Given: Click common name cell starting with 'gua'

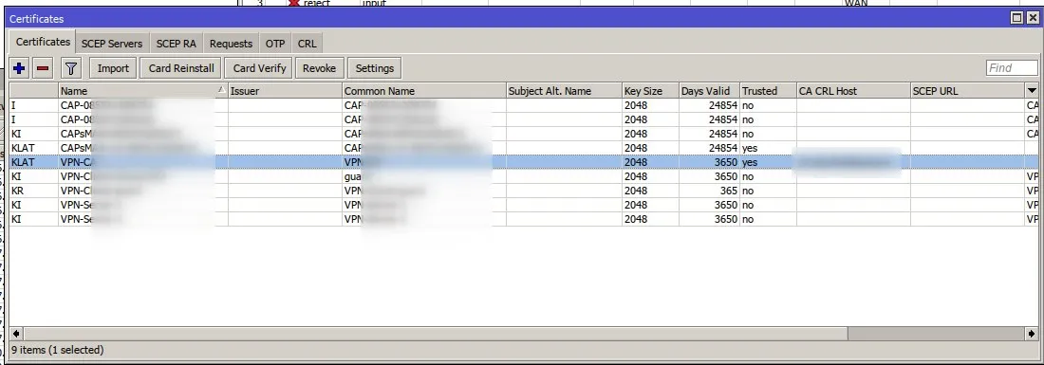Looking at the screenshot, I should point(424,177).
